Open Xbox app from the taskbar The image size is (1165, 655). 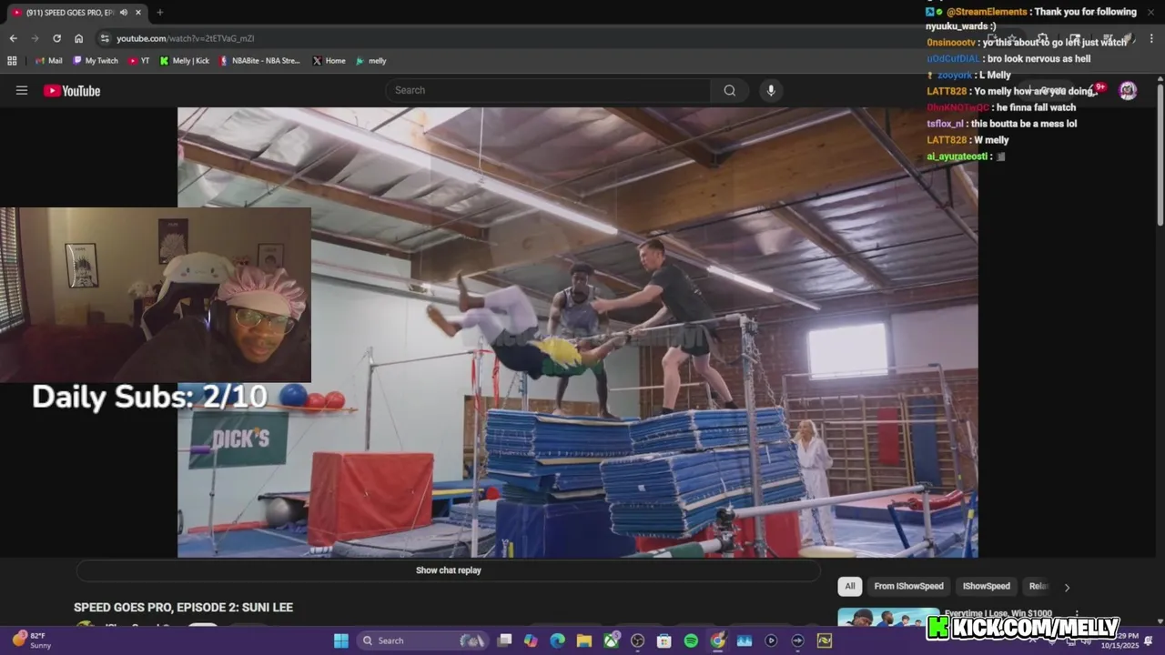click(611, 640)
